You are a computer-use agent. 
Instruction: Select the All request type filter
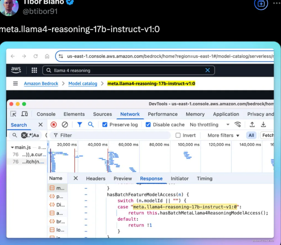click(x=251, y=135)
